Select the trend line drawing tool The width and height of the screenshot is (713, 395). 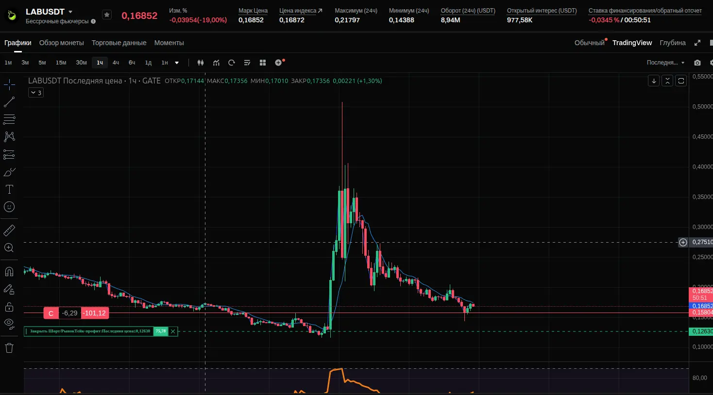click(9, 102)
